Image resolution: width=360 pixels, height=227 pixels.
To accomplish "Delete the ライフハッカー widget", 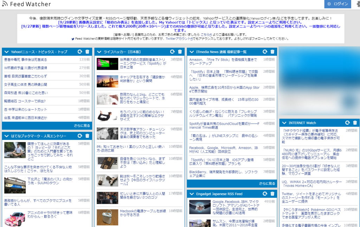I will pyautogui.click(x=180, y=52).
